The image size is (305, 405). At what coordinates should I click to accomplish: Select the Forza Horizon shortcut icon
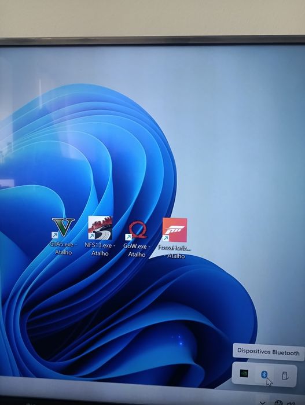click(x=175, y=230)
